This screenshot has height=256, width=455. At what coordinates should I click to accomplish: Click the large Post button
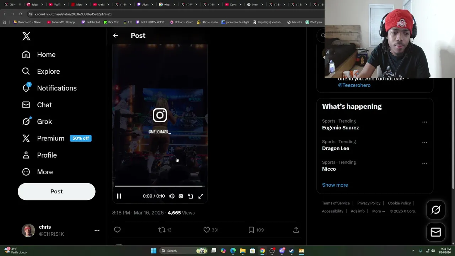57,191
